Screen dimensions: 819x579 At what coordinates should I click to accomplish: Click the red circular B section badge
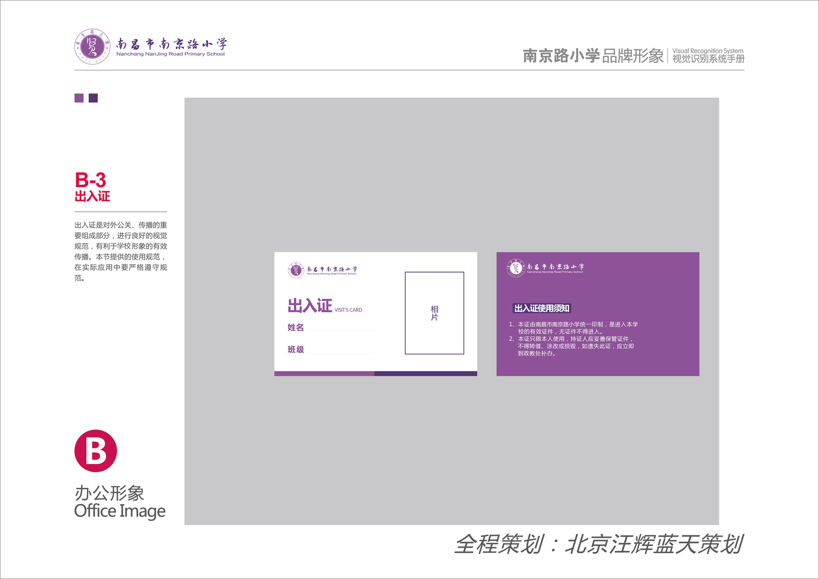click(96, 451)
